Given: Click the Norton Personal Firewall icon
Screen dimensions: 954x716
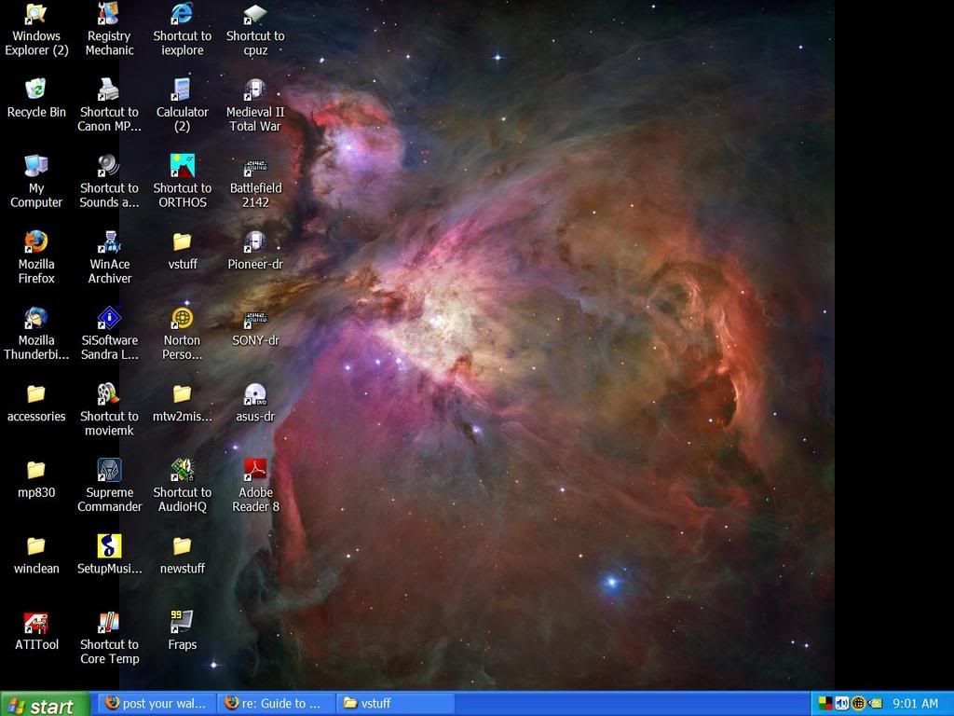Looking at the screenshot, I should (182, 319).
